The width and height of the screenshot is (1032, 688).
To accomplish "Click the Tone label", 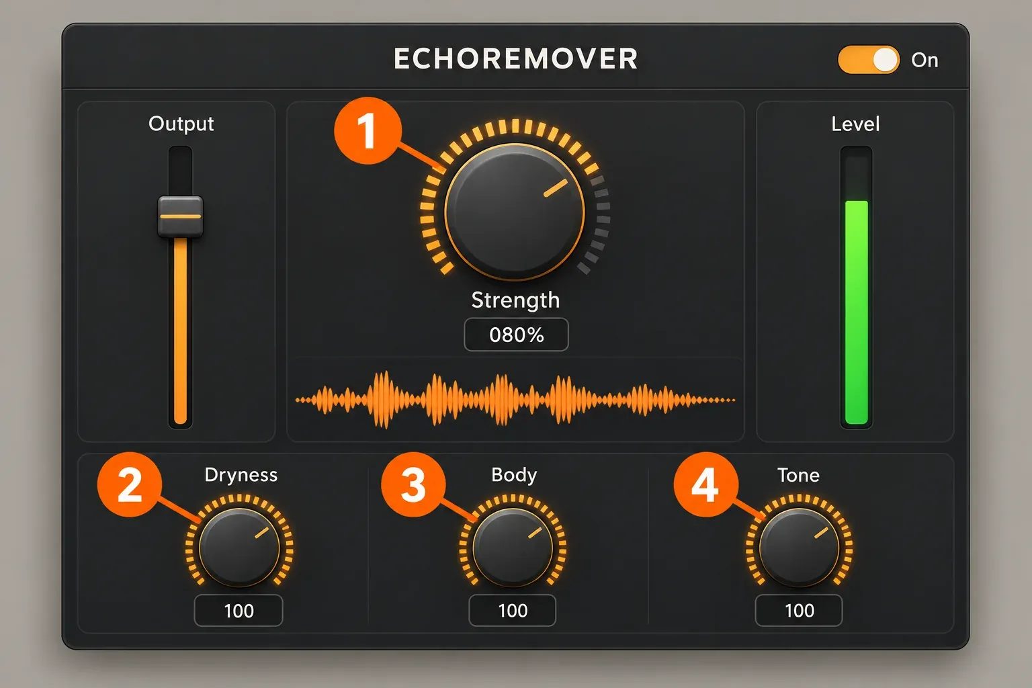I will pos(798,475).
